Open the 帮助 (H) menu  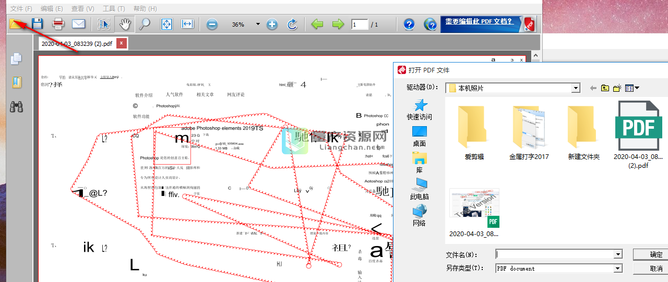pos(145,8)
